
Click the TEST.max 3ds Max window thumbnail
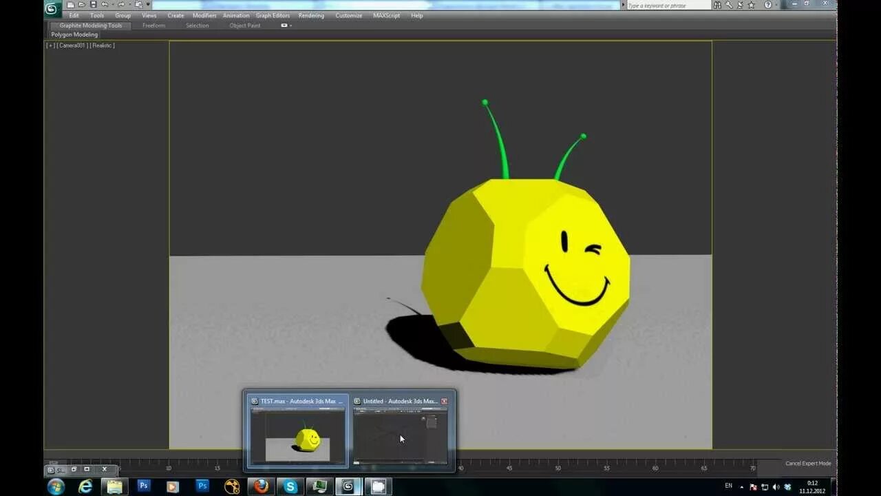point(297,430)
